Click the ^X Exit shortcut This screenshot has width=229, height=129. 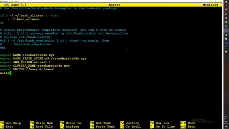(7, 126)
